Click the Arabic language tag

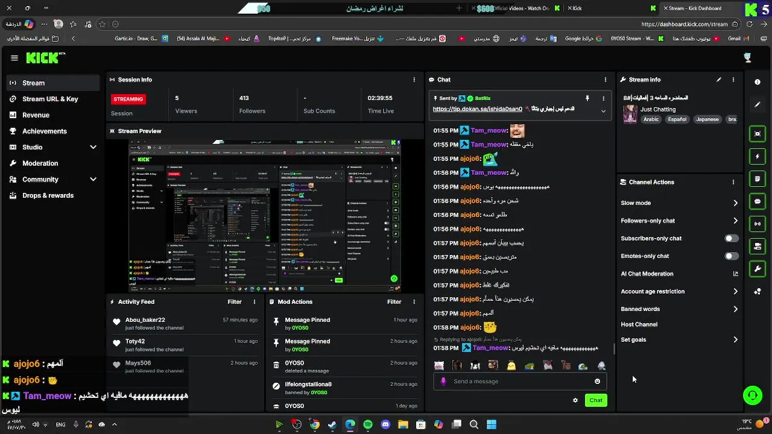(651, 119)
